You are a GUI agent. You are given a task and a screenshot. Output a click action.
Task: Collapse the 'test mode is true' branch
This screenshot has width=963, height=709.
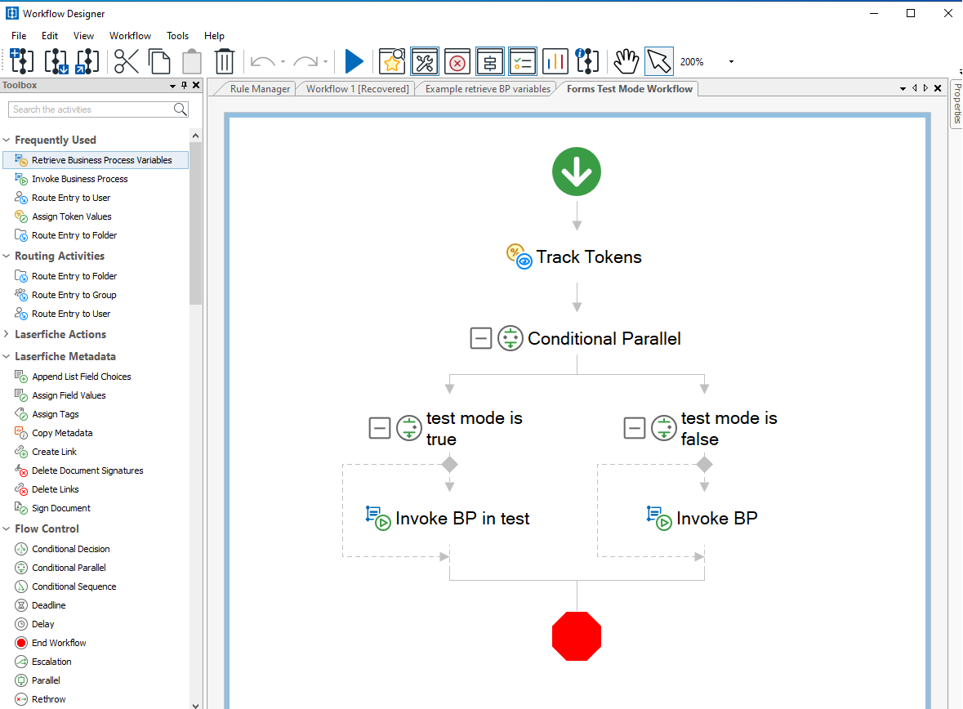point(379,427)
